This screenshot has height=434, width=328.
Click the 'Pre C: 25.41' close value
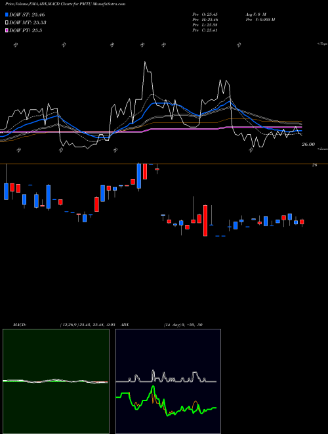[x=205, y=30]
